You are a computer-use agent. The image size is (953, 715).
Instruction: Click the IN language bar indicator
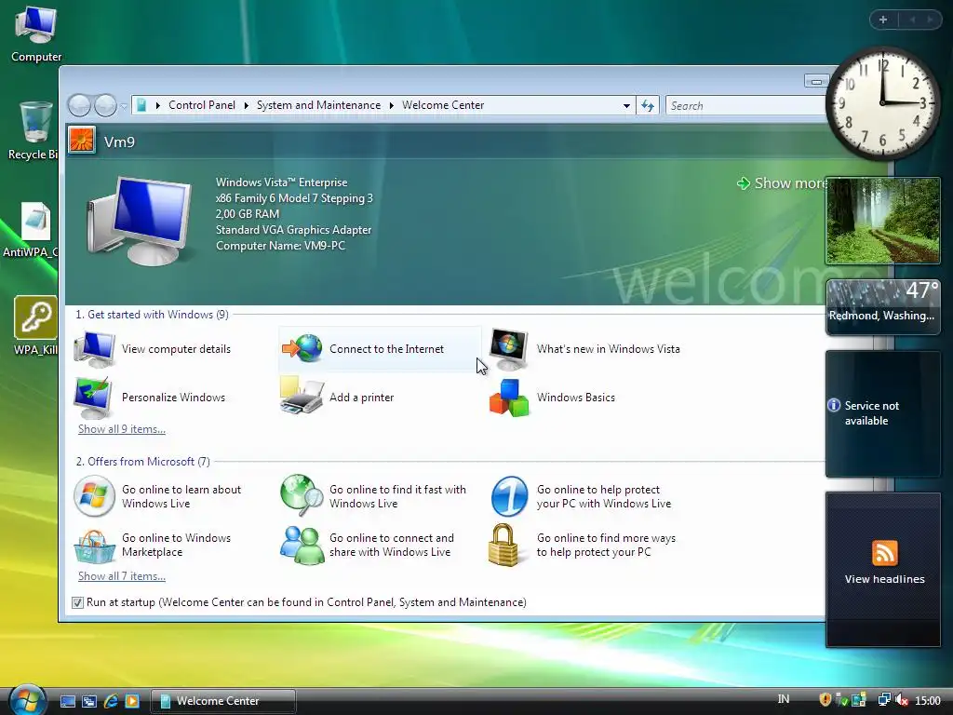(784, 700)
